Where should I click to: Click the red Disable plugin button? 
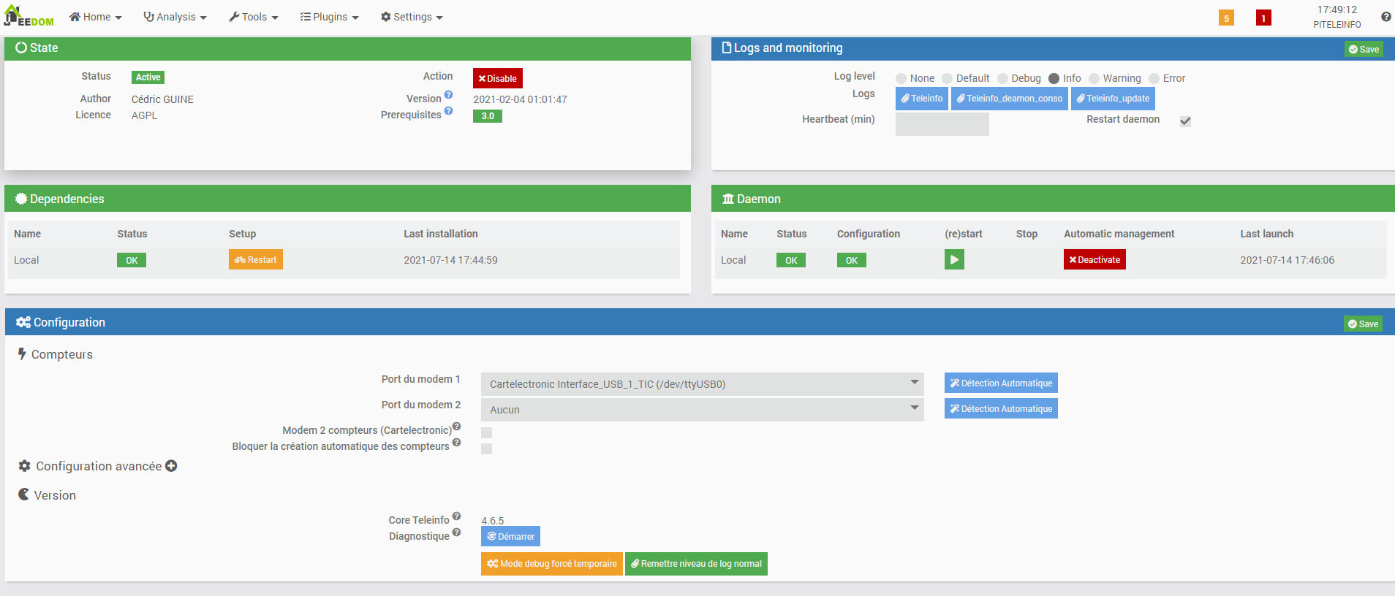pos(497,78)
